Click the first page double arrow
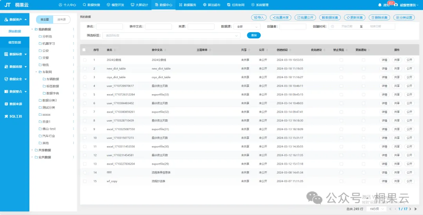This screenshot has height=215, width=423. (x=390, y=209)
